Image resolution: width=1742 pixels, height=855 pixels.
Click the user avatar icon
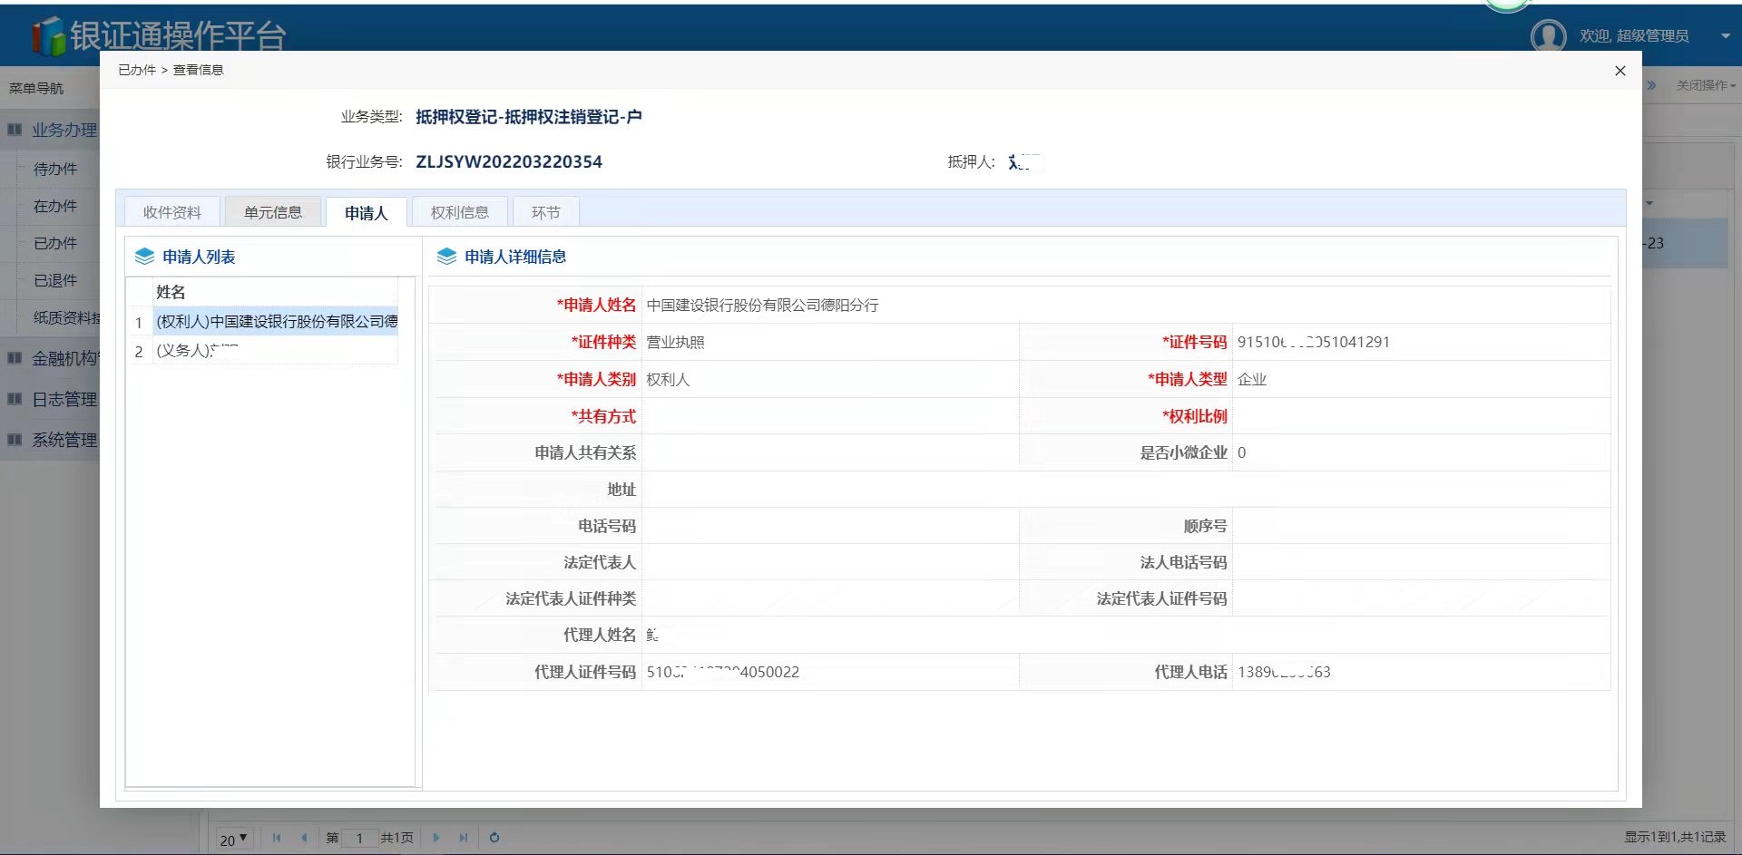[1548, 36]
